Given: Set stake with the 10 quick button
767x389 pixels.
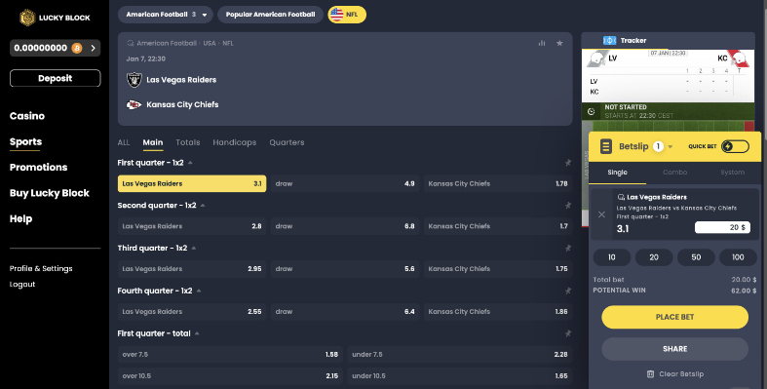Looking at the screenshot, I should coord(611,257).
